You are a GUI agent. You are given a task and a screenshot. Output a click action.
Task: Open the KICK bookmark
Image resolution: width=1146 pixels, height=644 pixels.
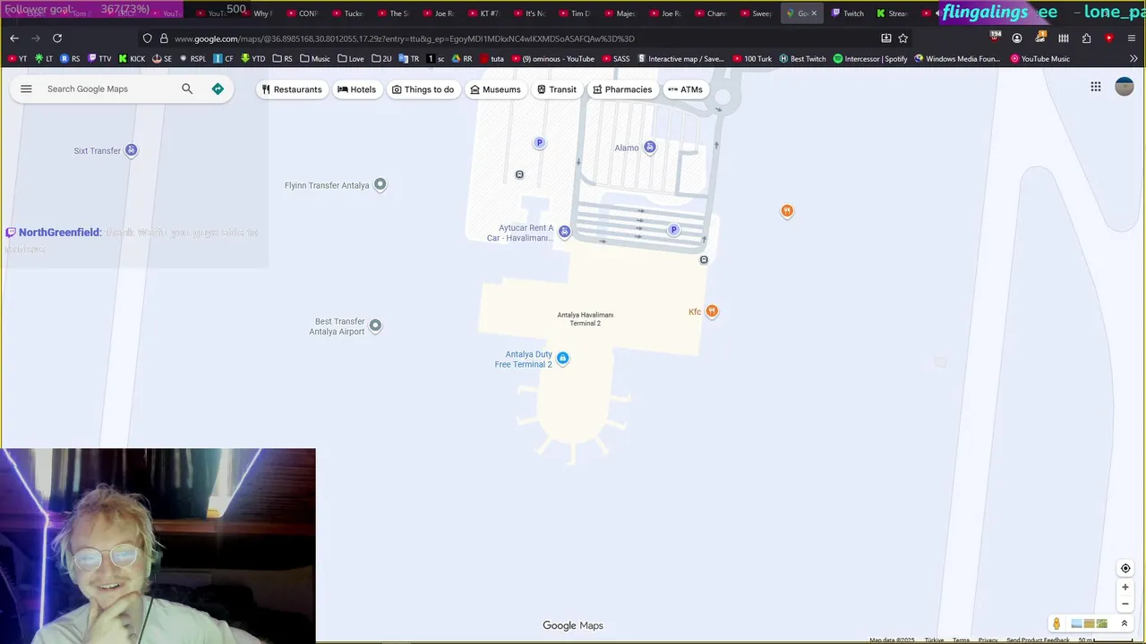coord(132,59)
